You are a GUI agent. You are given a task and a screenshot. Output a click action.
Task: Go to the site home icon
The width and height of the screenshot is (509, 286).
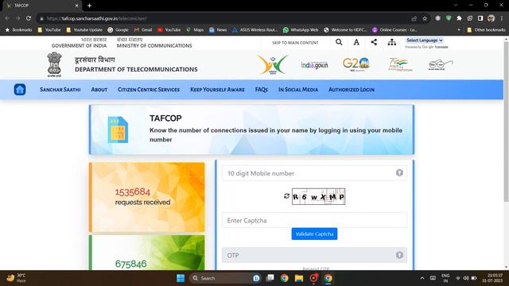(20, 90)
